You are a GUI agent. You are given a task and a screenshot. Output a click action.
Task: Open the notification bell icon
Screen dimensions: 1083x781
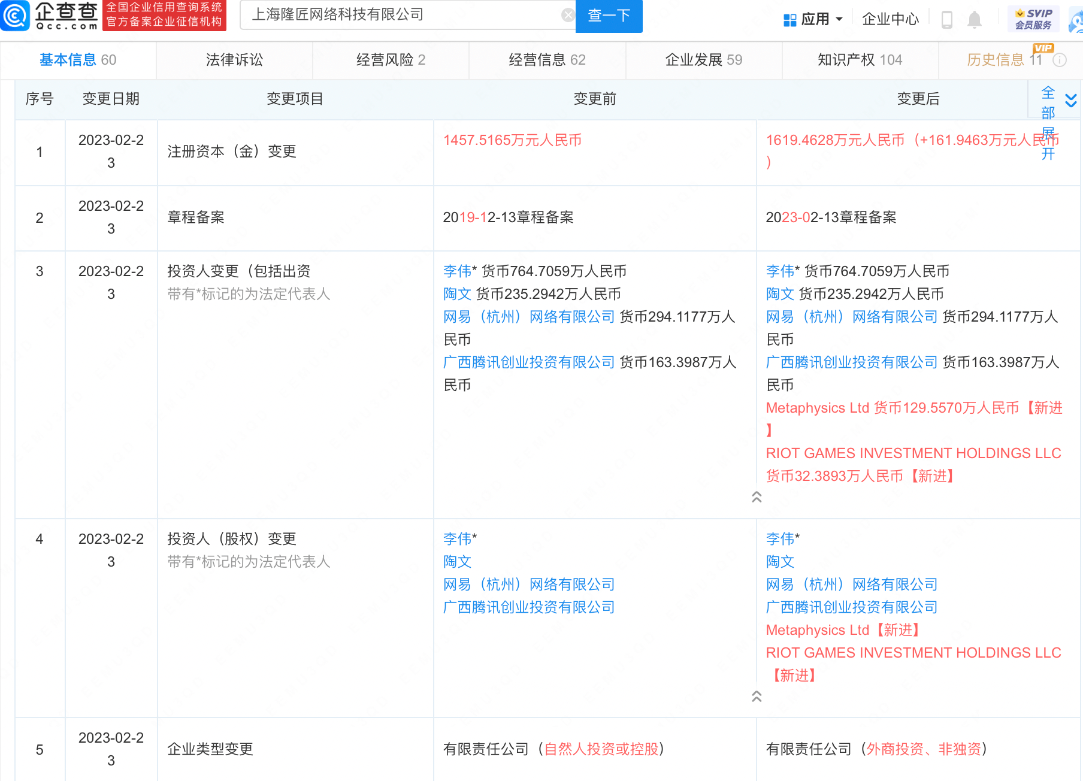coord(974,19)
